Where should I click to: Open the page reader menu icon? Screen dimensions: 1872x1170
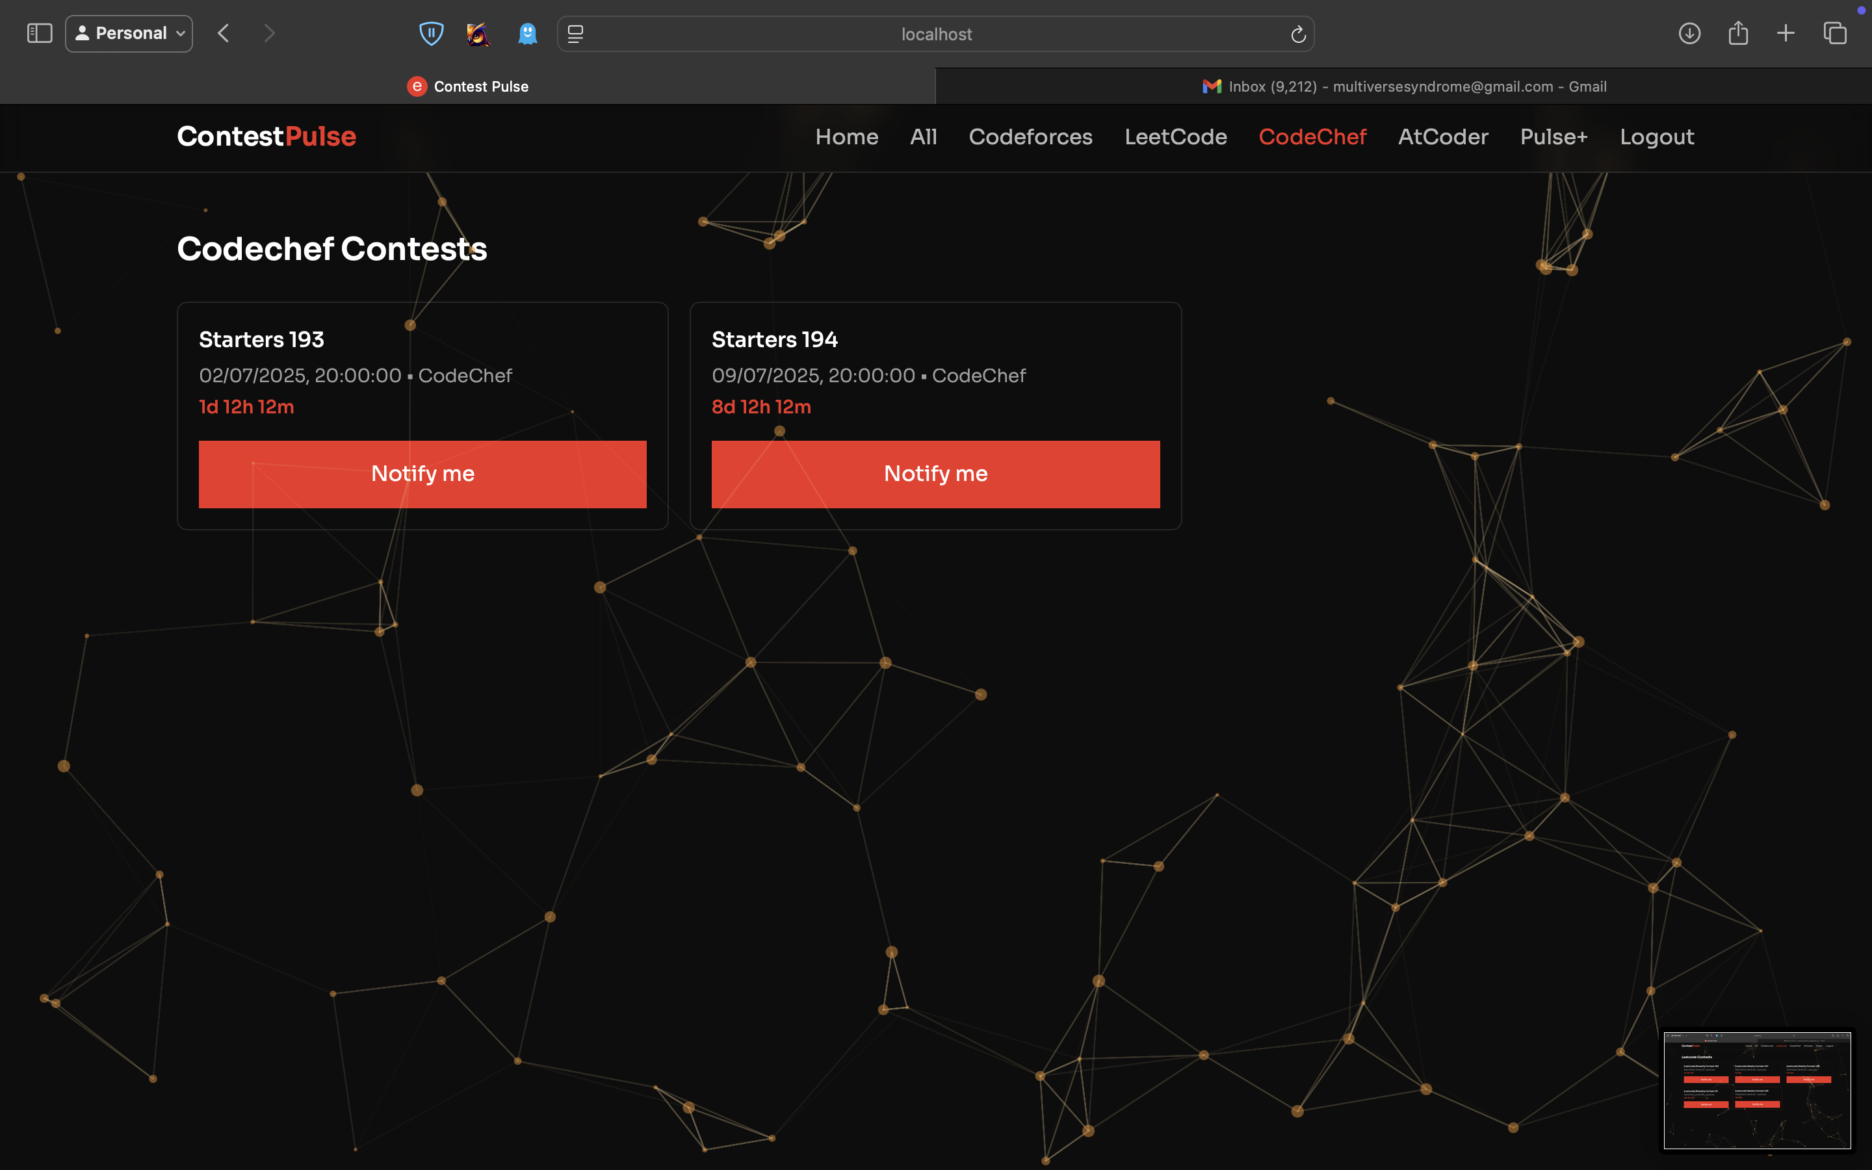(575, 33)
